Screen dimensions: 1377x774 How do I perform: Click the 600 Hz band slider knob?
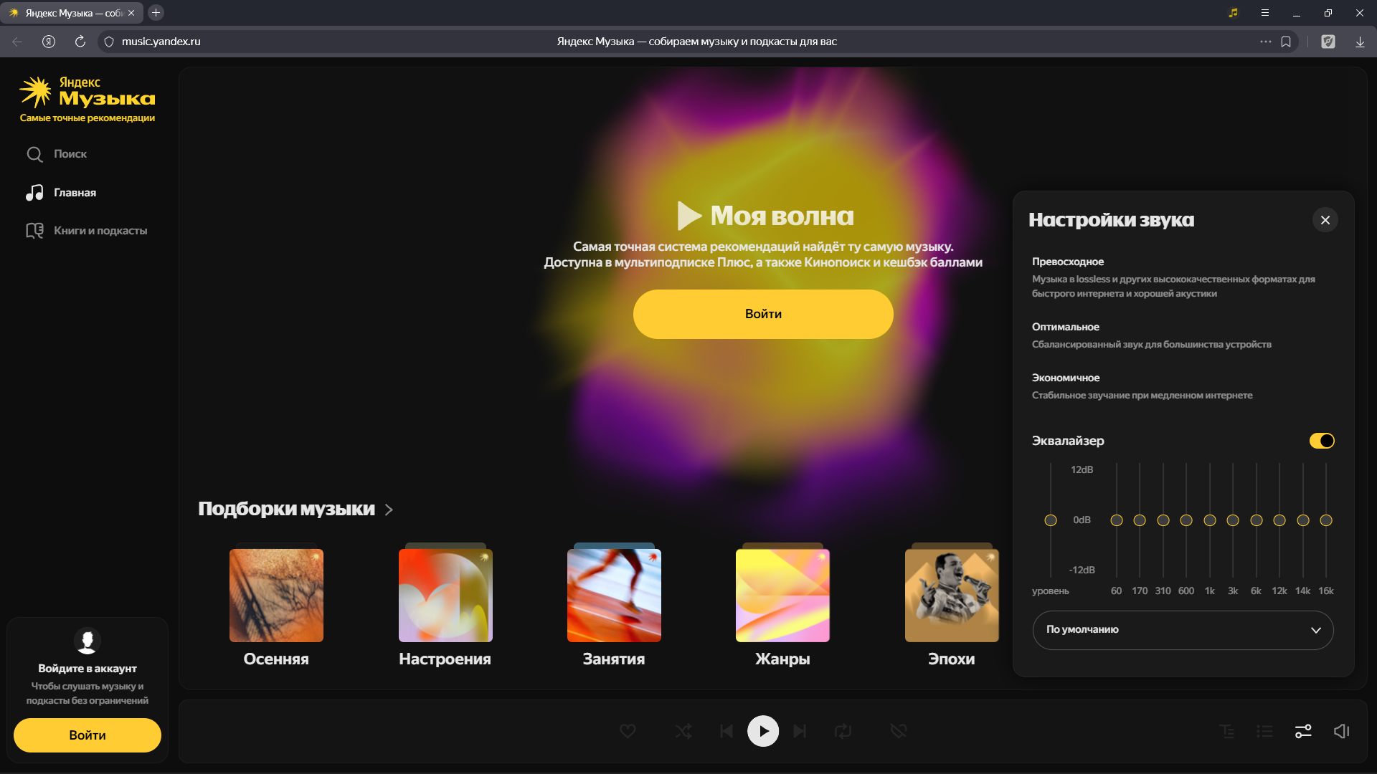(1186, 520)
